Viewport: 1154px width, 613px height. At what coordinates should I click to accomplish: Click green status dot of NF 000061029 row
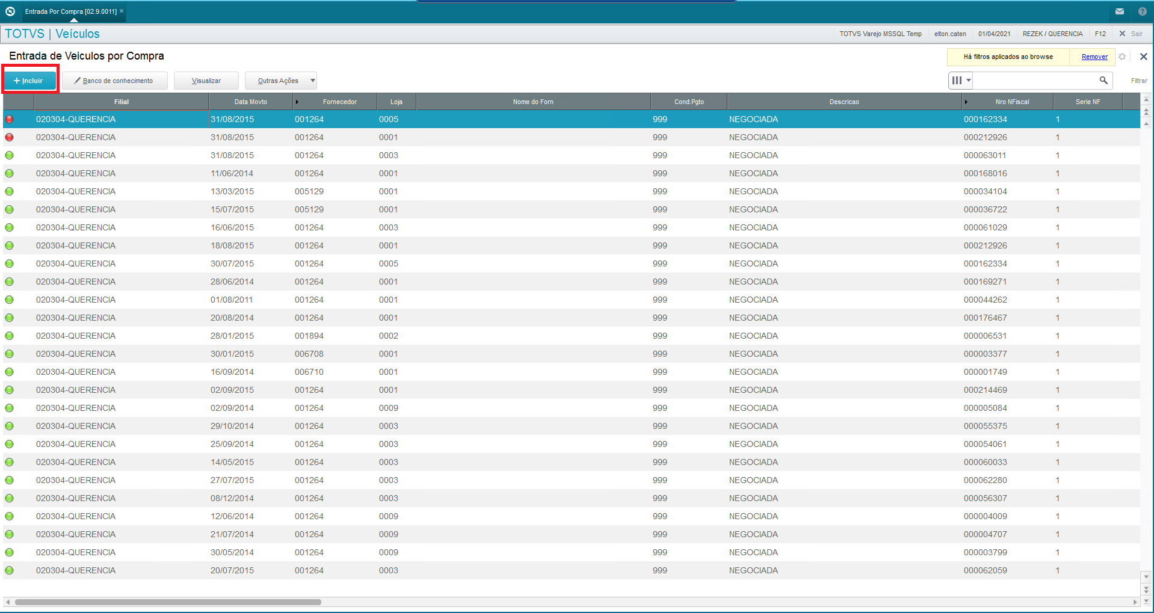[9, 227]
